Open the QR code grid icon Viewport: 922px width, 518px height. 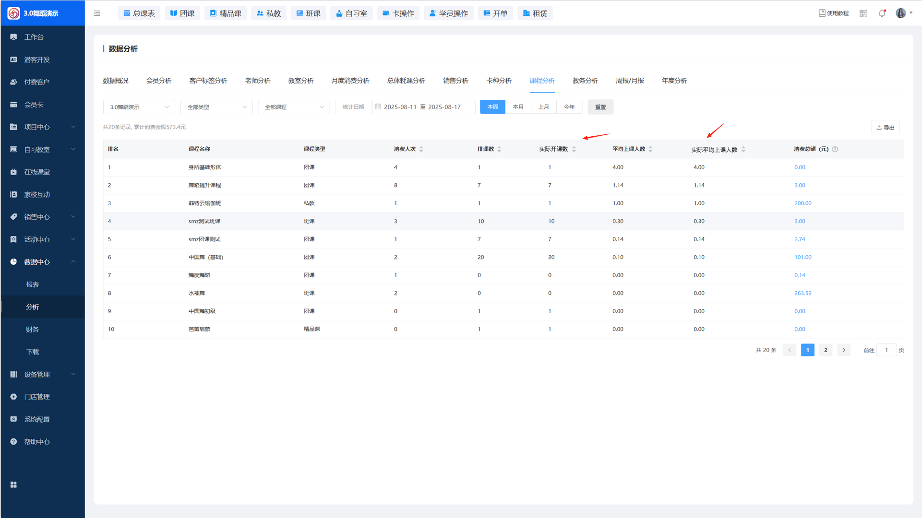[x=863, y=13]
